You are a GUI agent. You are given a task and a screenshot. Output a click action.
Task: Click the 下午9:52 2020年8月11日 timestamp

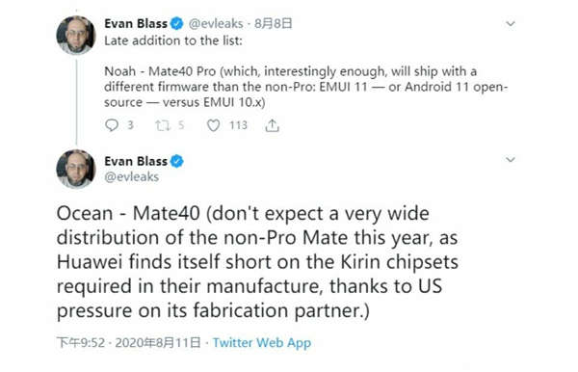pyautogui.click(x=129, y=342)
